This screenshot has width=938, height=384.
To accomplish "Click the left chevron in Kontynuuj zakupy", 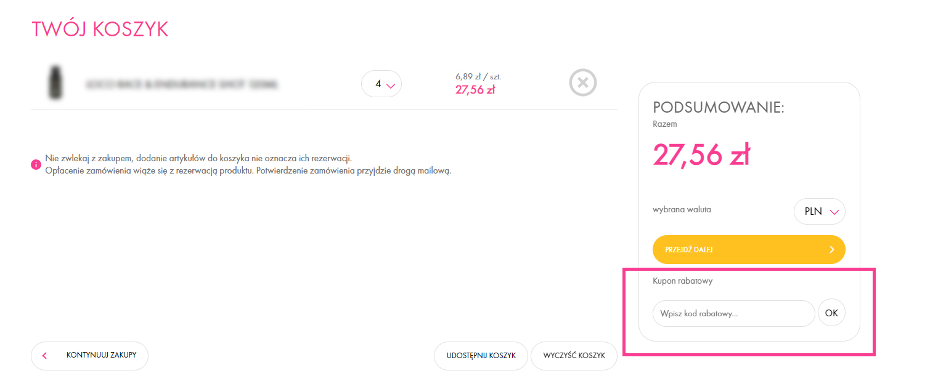I will (44, 356).
